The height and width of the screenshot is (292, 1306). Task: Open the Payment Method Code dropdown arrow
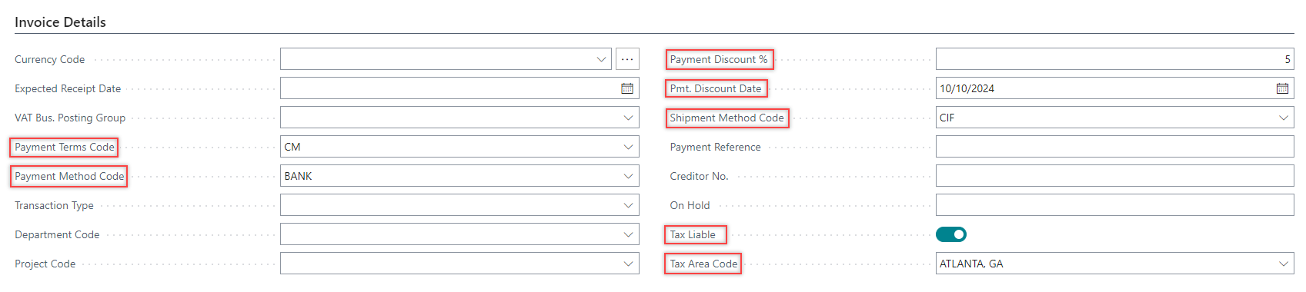click(628, 176)
